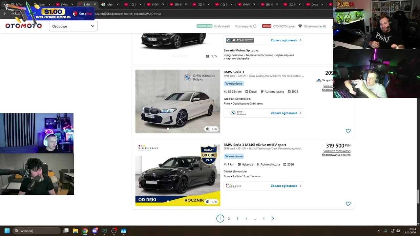Viewport: 420px width, 236px height.
Task: Switch to the Kupuj browser tab
Action: 42,5
